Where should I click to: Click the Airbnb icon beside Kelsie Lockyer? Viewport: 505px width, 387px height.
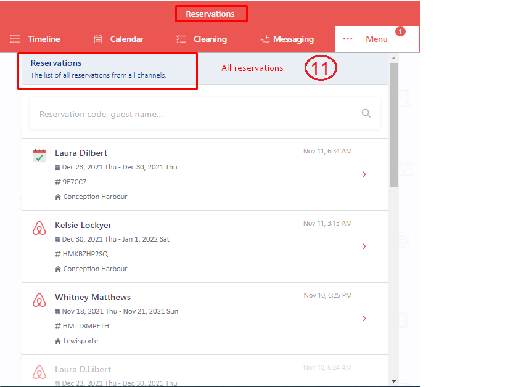coord(39,228)
